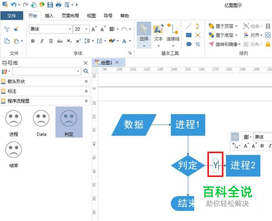Image resolution: width=272 pixels, height=221 pixels.
Task: Select the Data symbol in library
Action: coord(41,123)
